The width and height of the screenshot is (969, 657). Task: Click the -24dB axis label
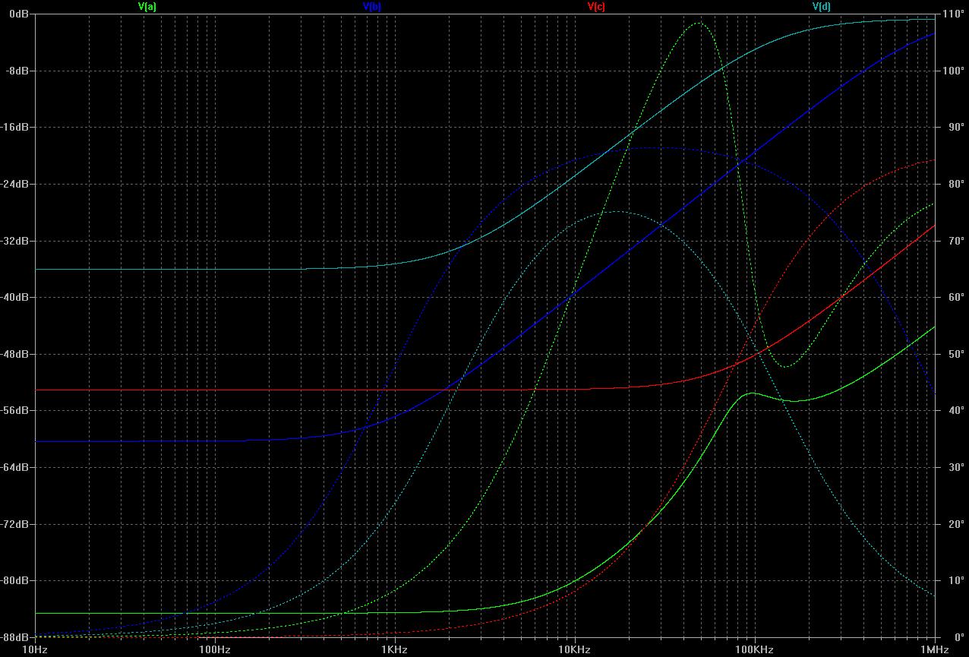click(15, 185)
